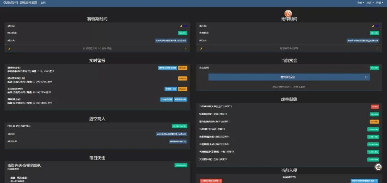The image size is (387, 183).
Task: Click the green night-remaining timer in 地球时间
Action: tap(374, 33)
